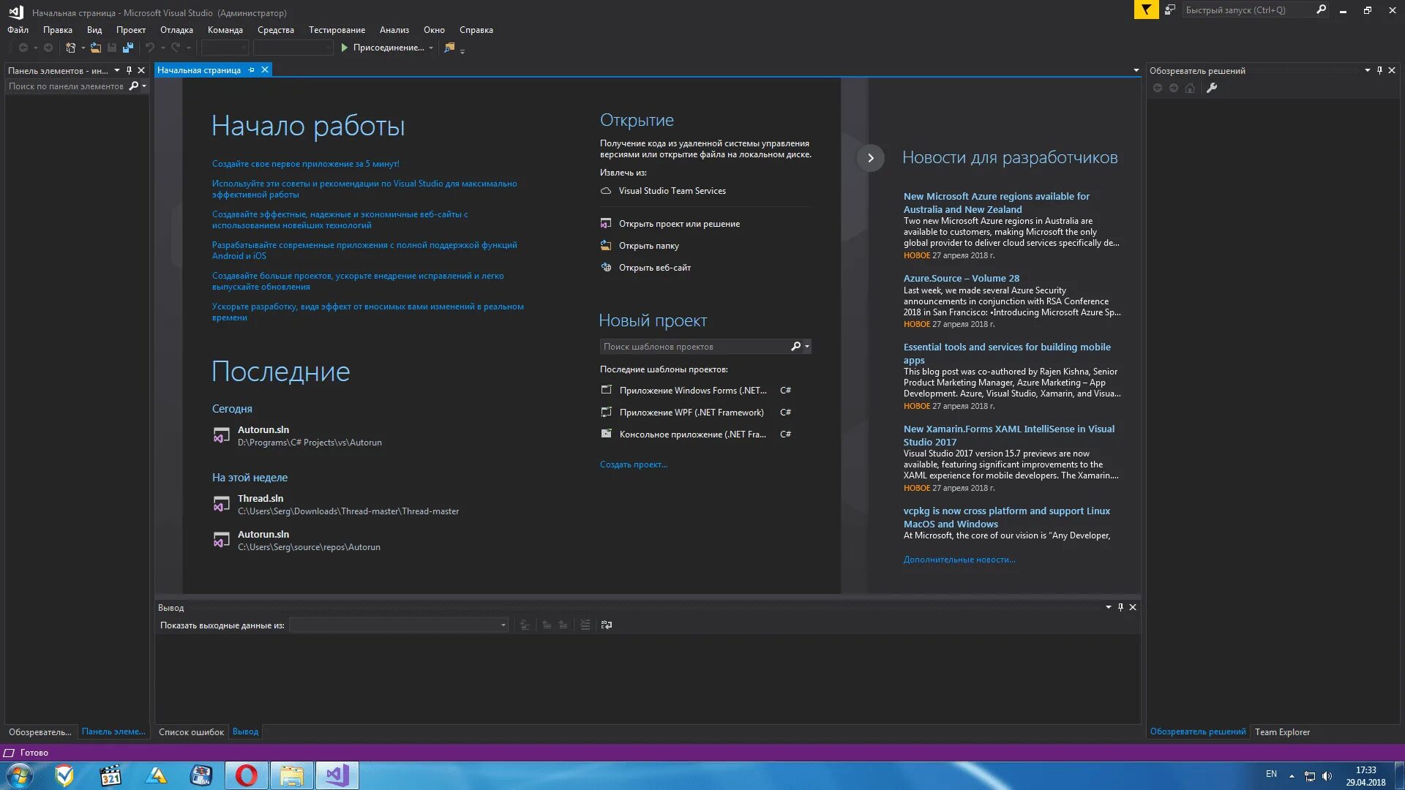Click the send feedback icon
Screen dimensions: 1405x790
click(1170, 10)
